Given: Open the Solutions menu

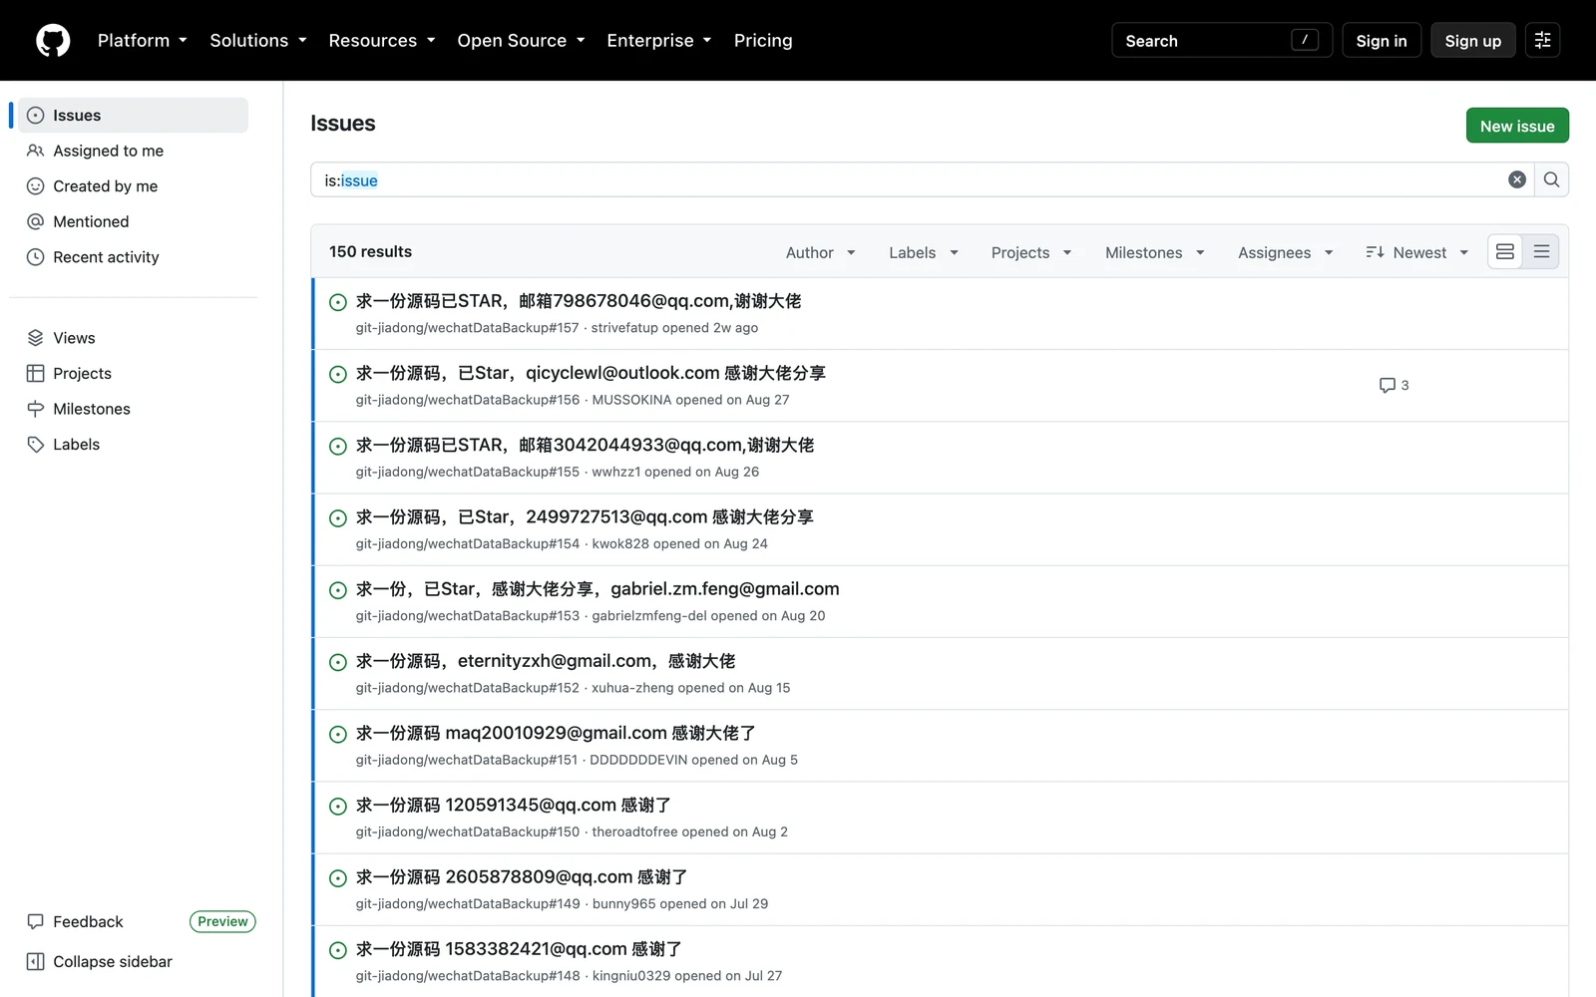Looking at the screenshot, I should click(x=258, y=41).
